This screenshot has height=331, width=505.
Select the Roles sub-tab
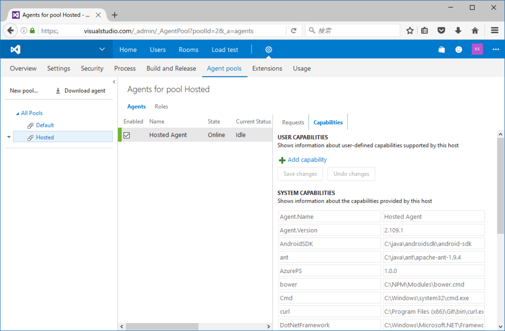(x=161, y=106)
